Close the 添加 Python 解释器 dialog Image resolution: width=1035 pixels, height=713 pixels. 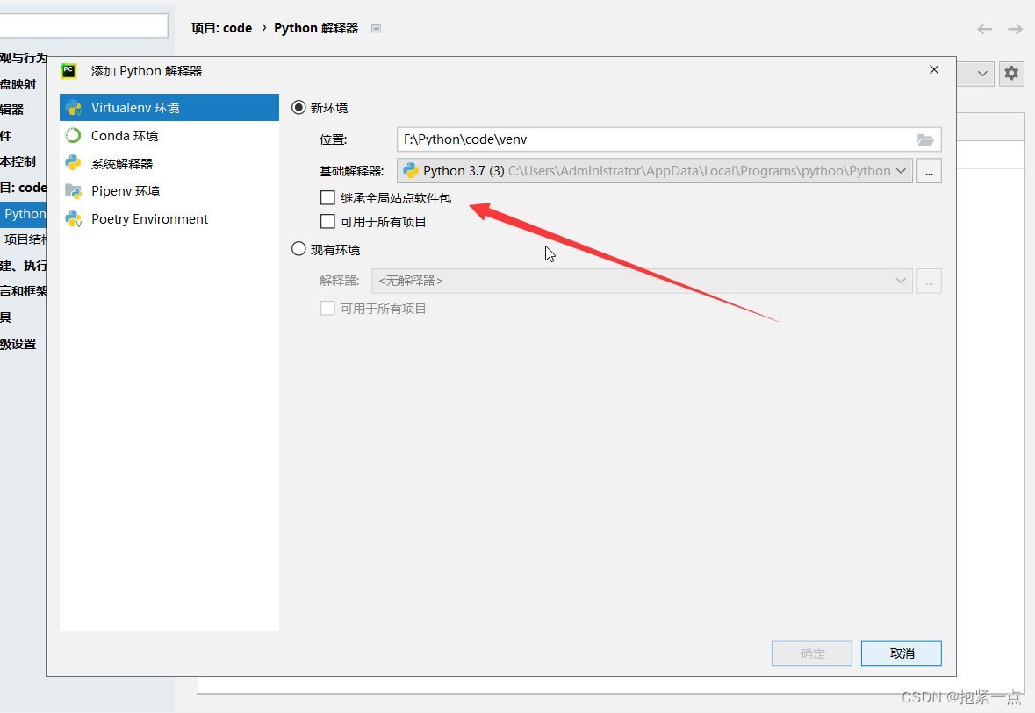point(934,69)
